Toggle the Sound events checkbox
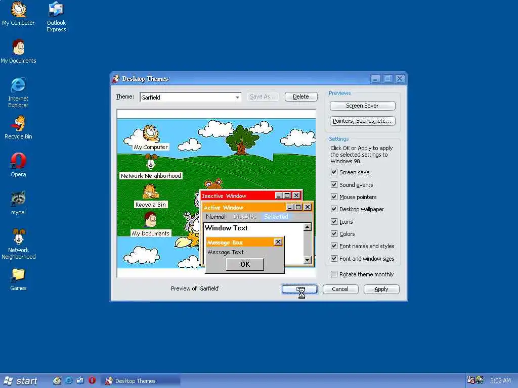518x388 pixels. point(334,185)
